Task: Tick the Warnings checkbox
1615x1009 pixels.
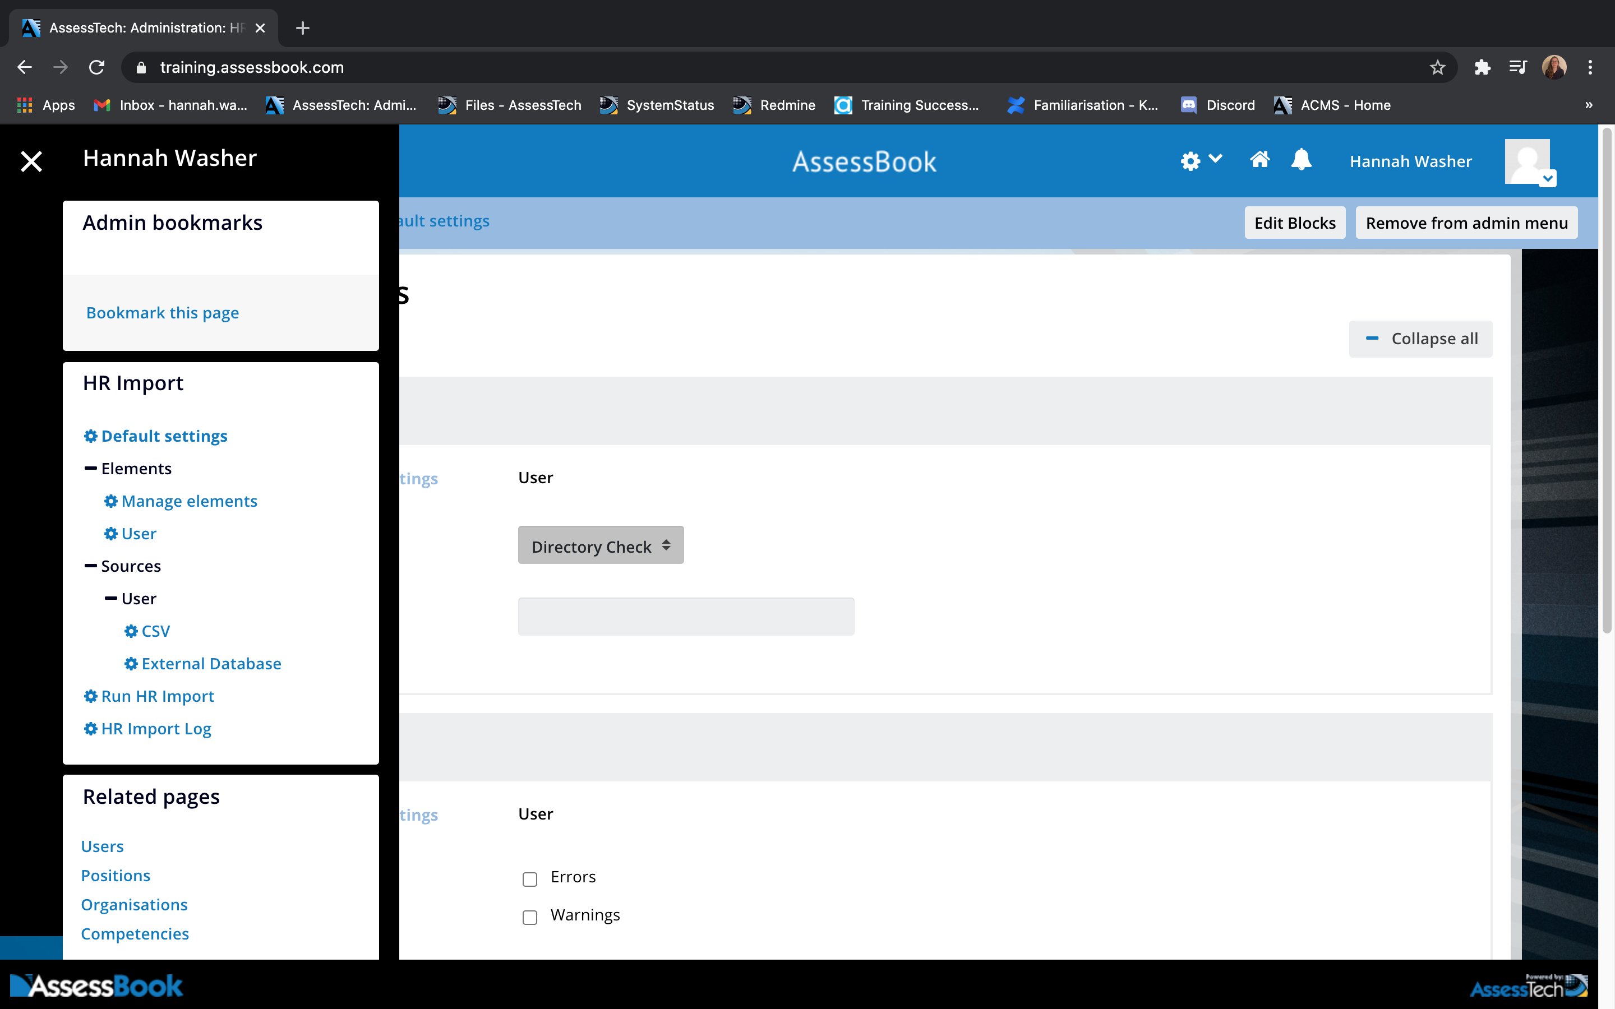Action: click(x=530, y=917)
